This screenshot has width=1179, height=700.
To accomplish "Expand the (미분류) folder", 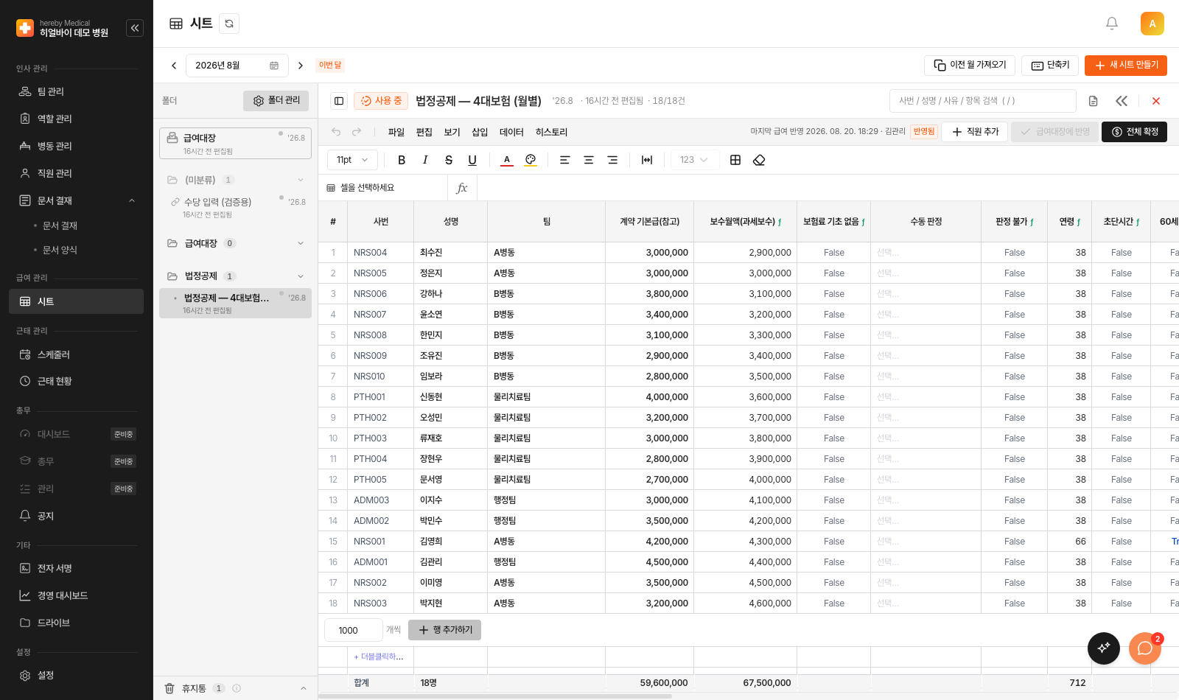I will click(x=301, y=180).
